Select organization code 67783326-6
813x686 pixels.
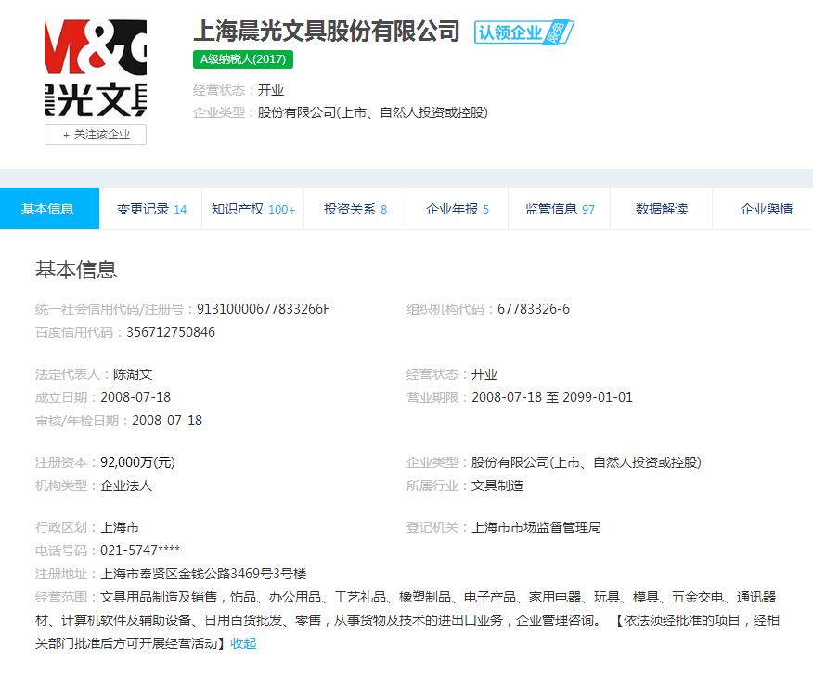[x=534, y=309]
